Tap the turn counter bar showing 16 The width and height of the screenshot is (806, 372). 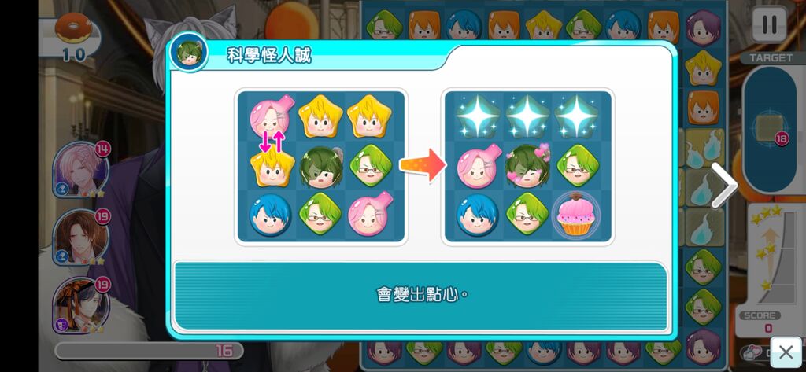(149, 351)
